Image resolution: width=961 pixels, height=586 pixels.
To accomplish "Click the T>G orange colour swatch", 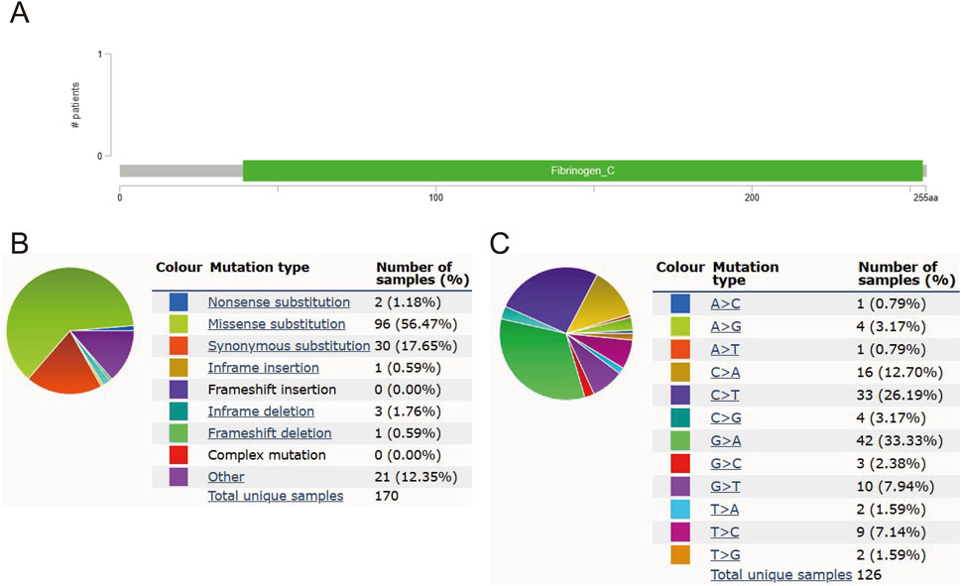I will coord(680,554).
